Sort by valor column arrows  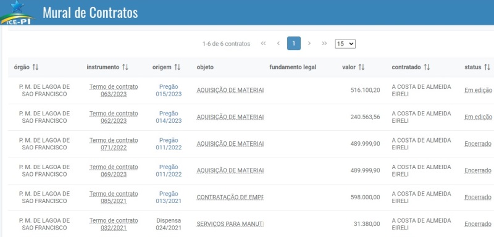[x=361, y=67]
